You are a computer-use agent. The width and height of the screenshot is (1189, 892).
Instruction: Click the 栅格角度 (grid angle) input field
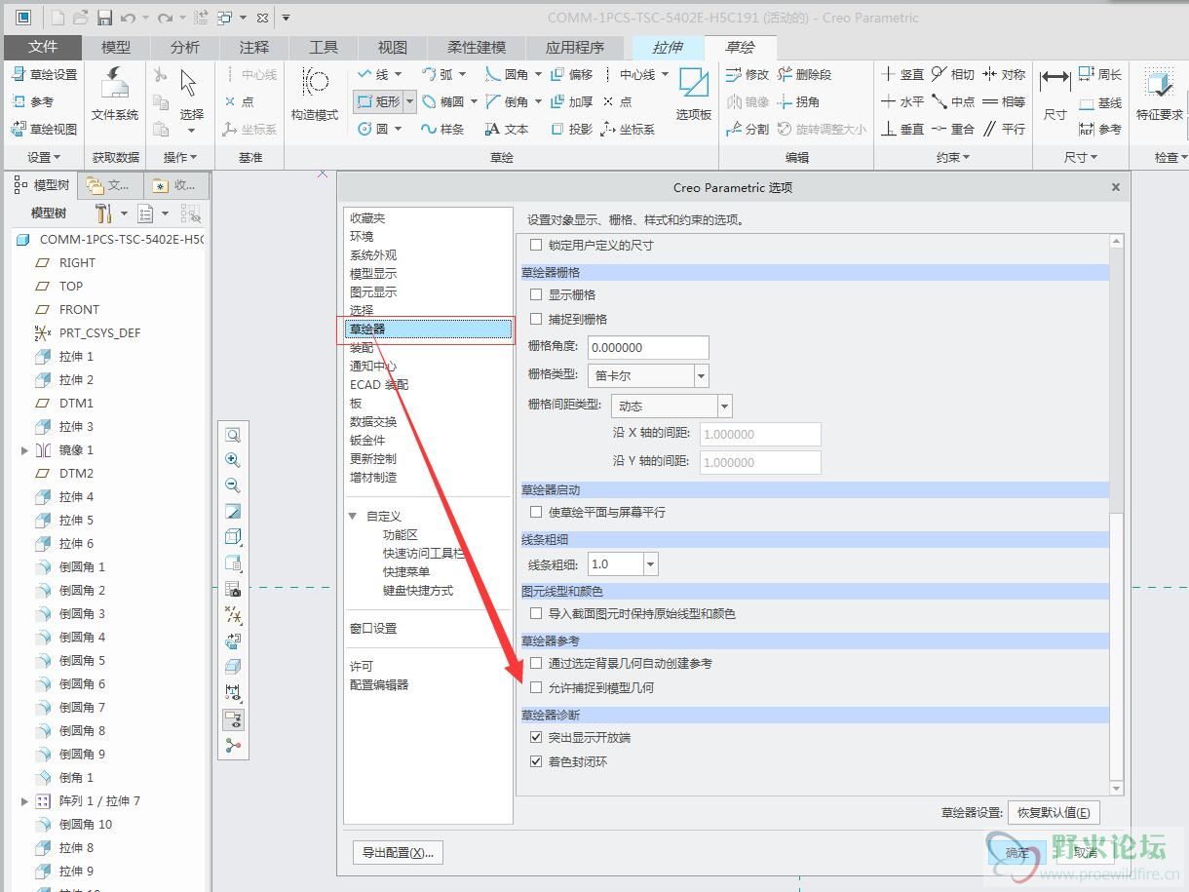648,347
